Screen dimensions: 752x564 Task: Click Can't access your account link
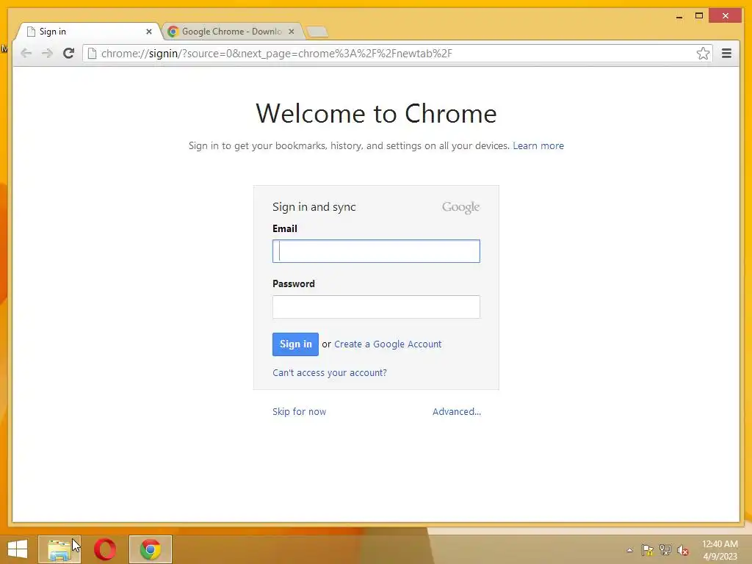point(330,372)
